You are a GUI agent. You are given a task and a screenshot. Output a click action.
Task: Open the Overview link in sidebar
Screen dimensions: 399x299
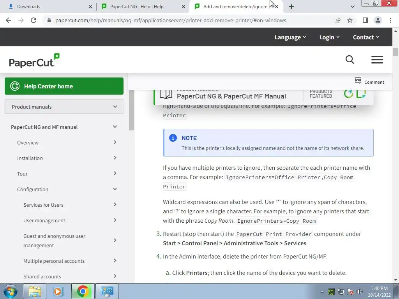(28, 142)
